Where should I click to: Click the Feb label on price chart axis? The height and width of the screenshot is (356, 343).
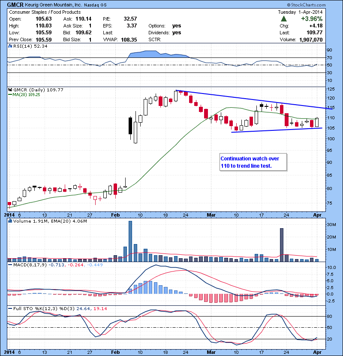(x=115, y=215)
